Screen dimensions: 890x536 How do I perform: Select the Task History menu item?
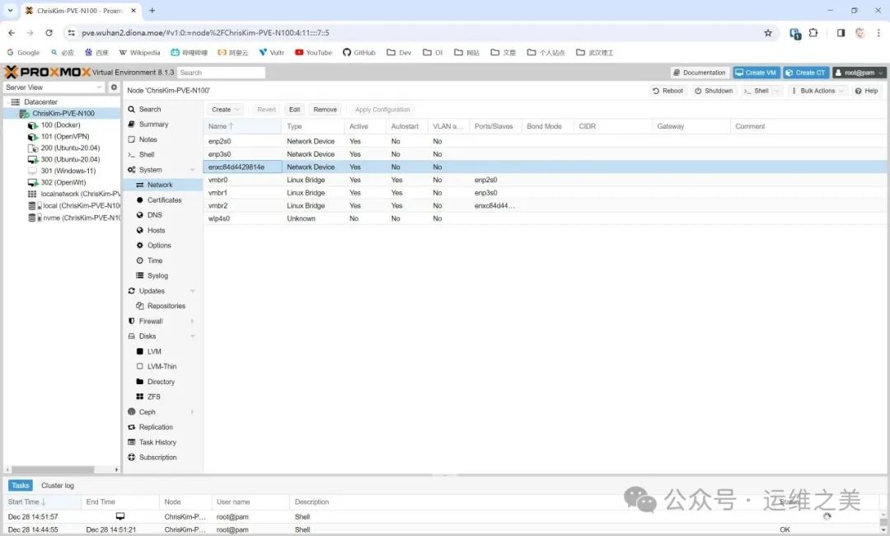pyautogui.click(x=157, y=442)
